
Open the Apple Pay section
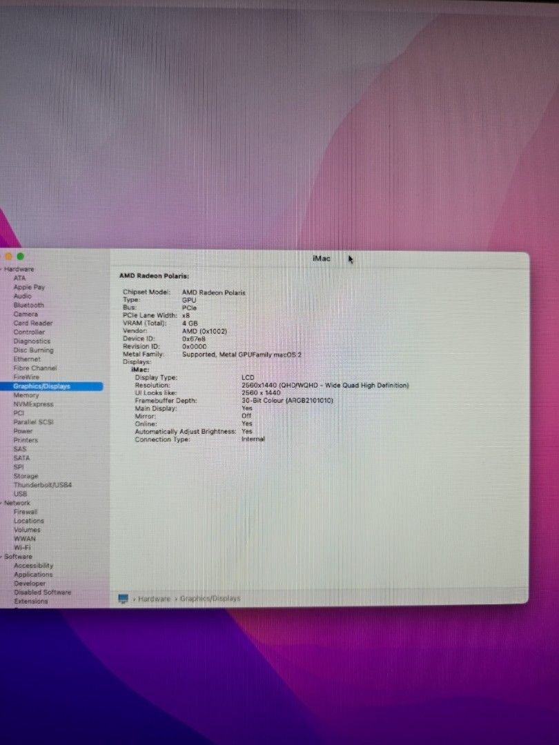pos(29,287)
